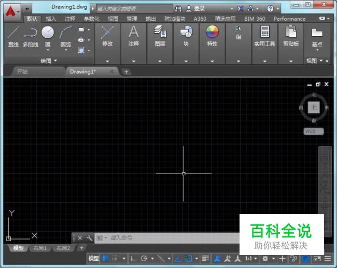The height and width of the screenshot is (268, 337).
Task: Select the Rectangle tool icon in the Draw panel
Action: [81, 30]
